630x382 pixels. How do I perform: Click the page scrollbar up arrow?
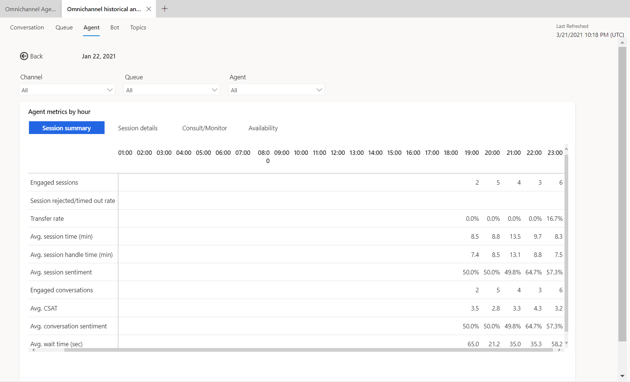click(x=622, y=42)
